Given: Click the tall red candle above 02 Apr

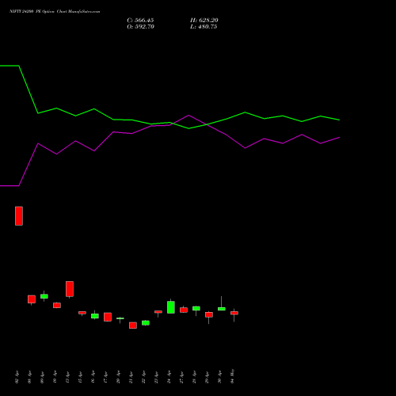Looking at the screenshot, I should click(x=19, y=216).
